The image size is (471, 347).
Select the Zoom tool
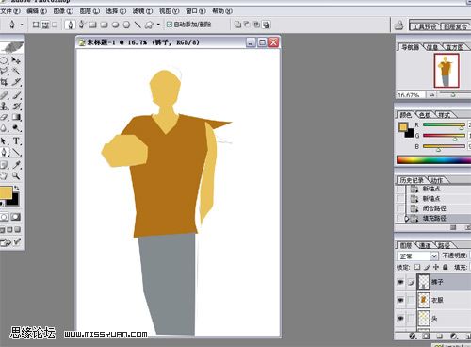tap(16, 176)
